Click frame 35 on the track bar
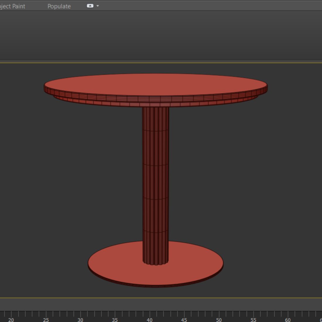 coord(115,320)
